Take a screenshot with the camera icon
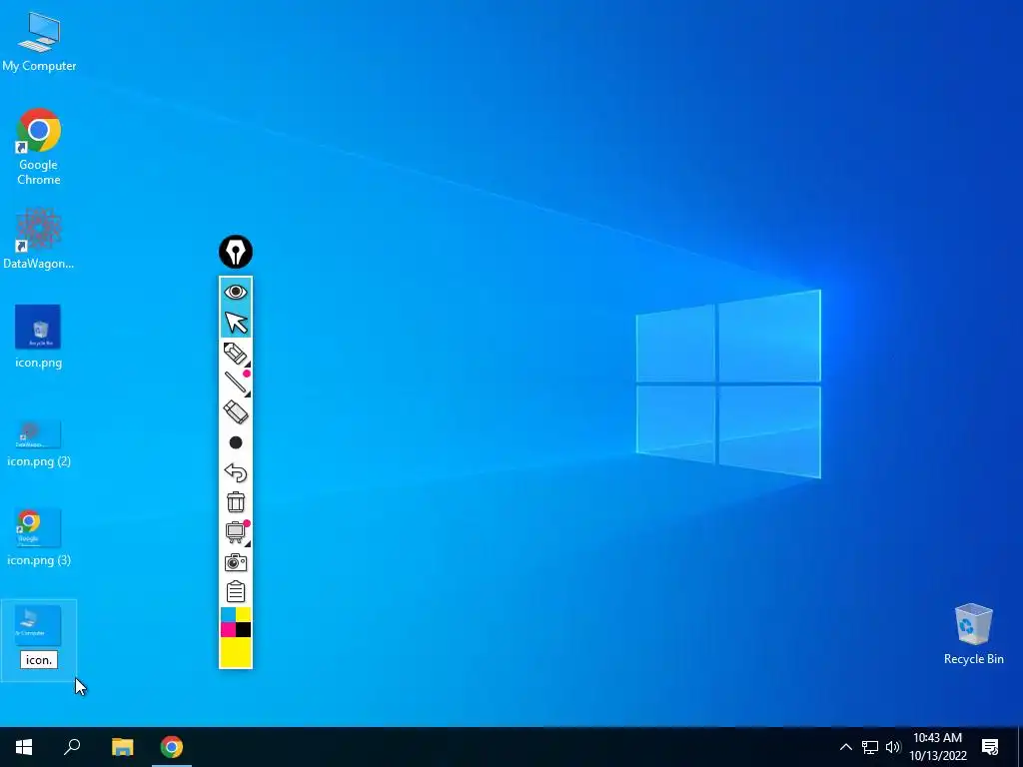The image size is (1023, 767). click(236, 562)
